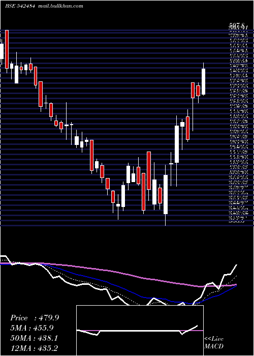The width and height of the screenshot is (254, 356).
Task: Click the 'mail.bullkhan.com' header text
Action: pyautogui.click(x=60, y=6)
